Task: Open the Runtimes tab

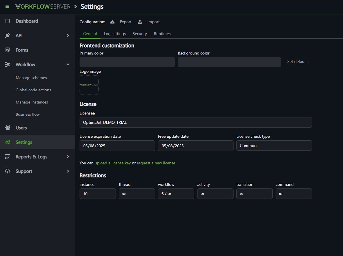Action: point(162,34)
